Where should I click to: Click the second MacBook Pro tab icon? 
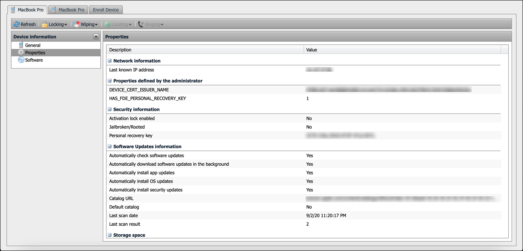point(53,10)
